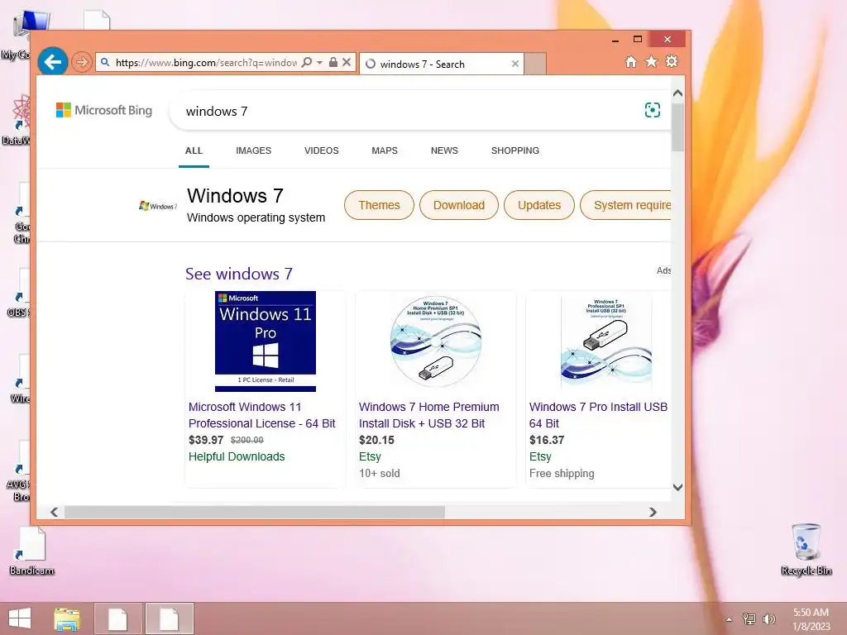Open browser Tools gear icon
847x635 pixels.
[672, 61]
